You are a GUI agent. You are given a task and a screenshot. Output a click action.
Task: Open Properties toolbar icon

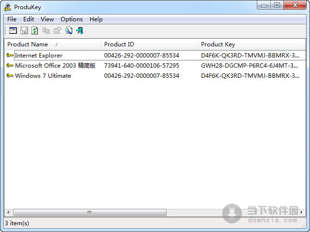(57, 30)
